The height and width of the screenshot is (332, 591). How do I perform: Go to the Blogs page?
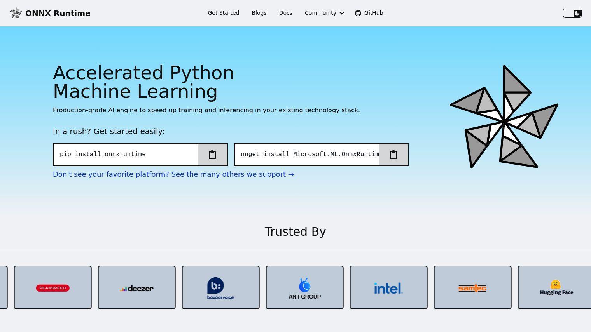coord(259,13)
